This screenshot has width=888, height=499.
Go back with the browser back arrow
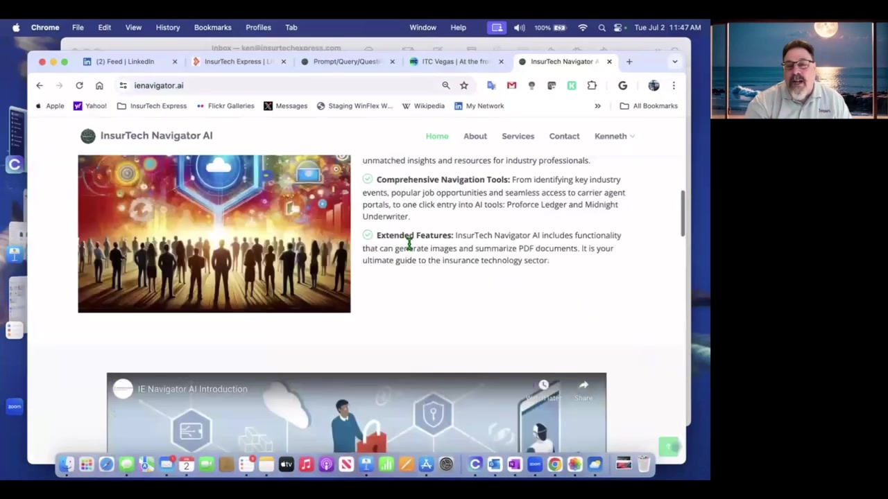(40, 85)
